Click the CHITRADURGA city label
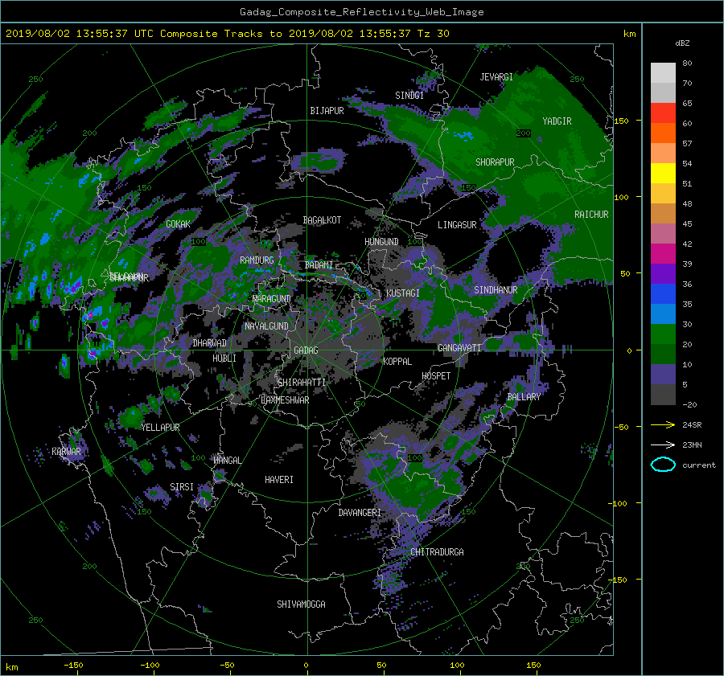 coord(437,552)
